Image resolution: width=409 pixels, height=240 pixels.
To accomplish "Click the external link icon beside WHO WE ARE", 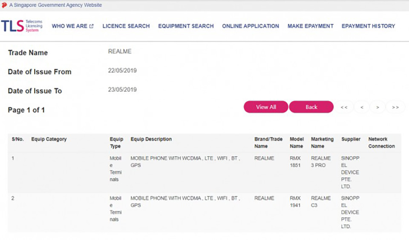I will [91, 26].
